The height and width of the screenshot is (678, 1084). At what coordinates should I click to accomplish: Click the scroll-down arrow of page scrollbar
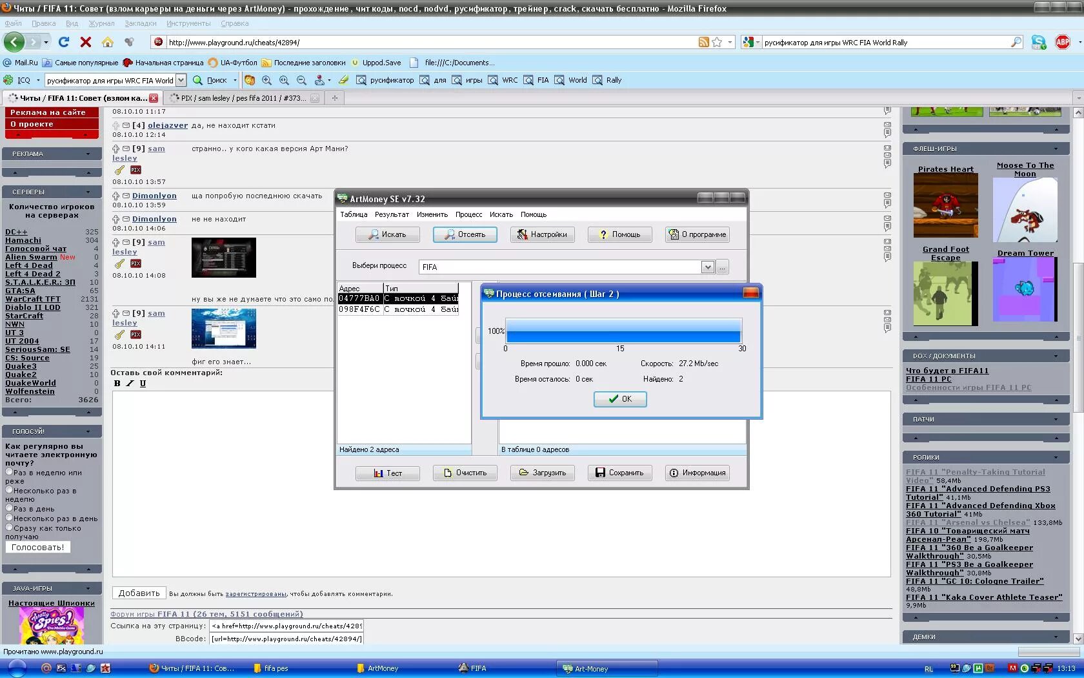1078,639
